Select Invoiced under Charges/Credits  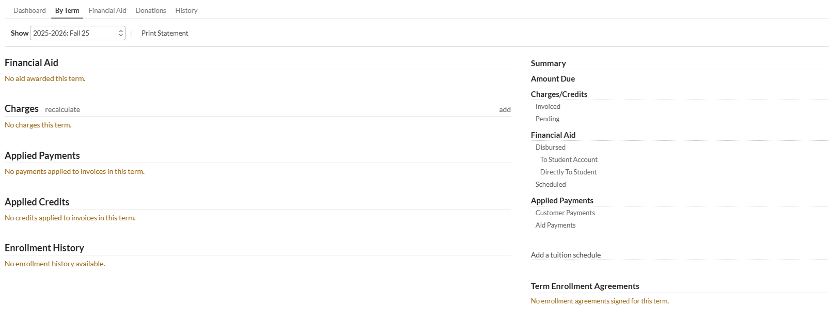[548, 106]
